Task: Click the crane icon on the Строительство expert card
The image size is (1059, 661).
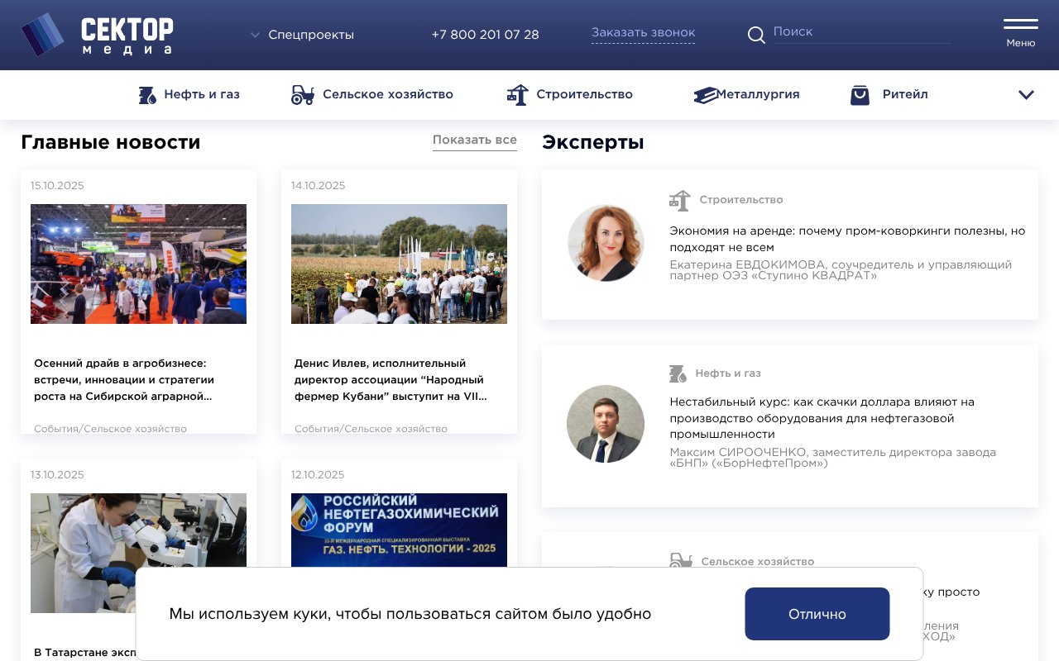Action: [680, 200]
